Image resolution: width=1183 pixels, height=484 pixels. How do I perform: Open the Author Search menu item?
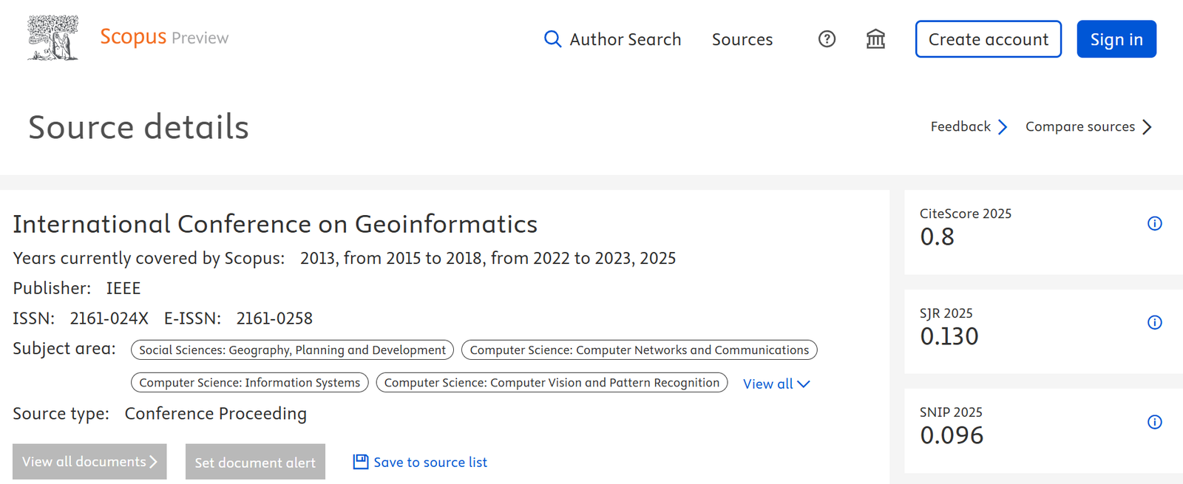click(612, 39)
